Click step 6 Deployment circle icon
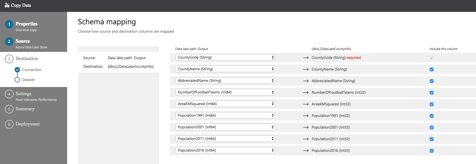The height and width of the screenshot is (164, 476). click(9, 124)
